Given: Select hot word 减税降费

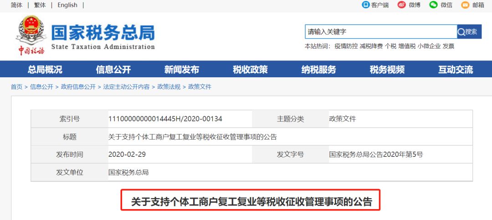Looking at the screenshot, I should click(x=371, y=46).
